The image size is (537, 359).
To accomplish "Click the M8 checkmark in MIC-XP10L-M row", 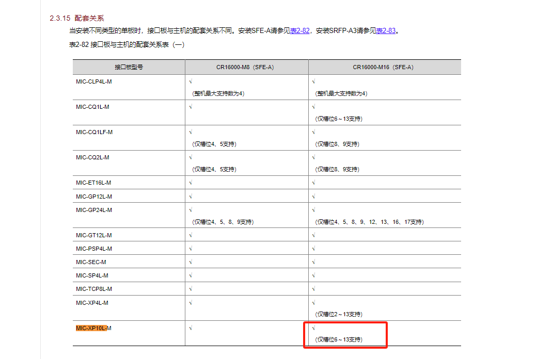I will tap(191, 328).
